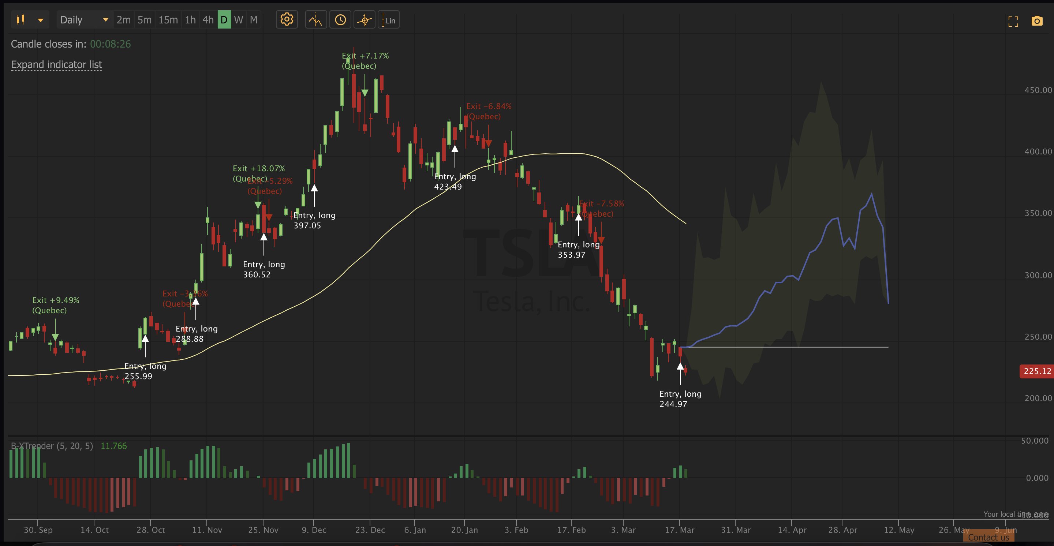Select the D daily timeframe button
Viewport: 1054px width, 546px height.
coord(224,20)
